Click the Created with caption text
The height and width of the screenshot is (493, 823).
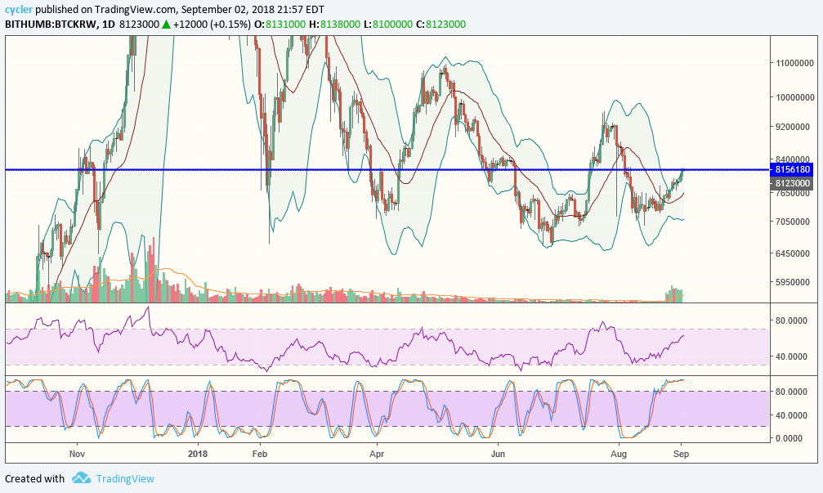point(34,478)
